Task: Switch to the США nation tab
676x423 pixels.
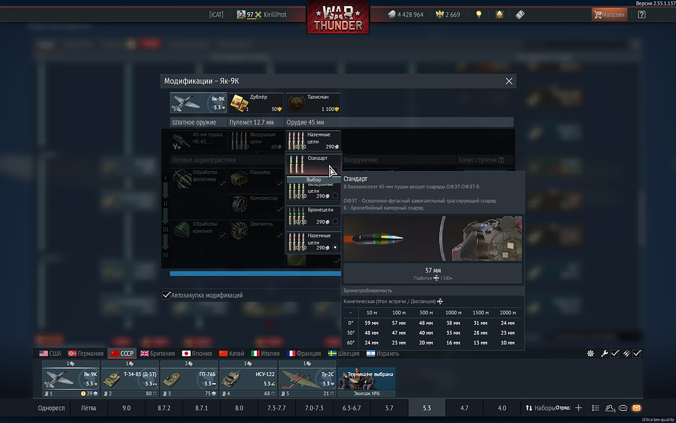Action: click(x=50, y=353)
